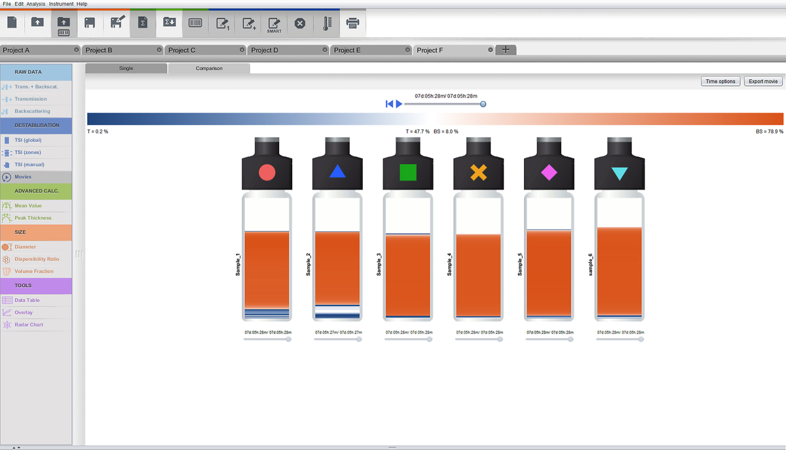
Task: Switch to the Single tab
Action: (126, 68)
